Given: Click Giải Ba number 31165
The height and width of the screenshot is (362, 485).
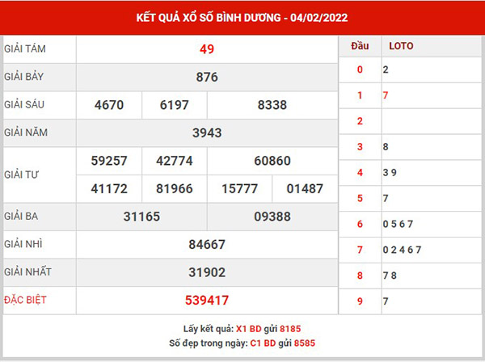Looking at the screenshot, I should tap(141, 217).
